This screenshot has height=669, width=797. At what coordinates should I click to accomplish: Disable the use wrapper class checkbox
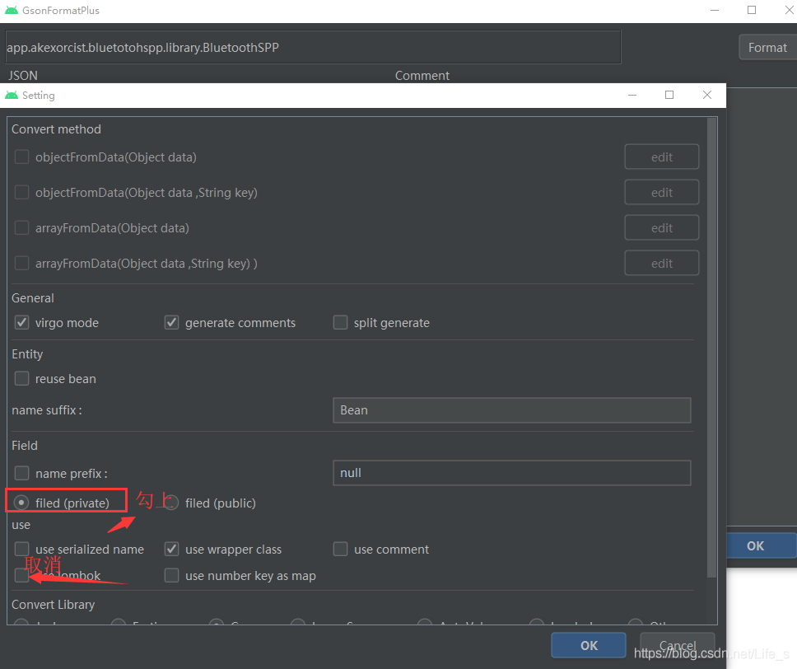pyautogui.click(x=171, y=549)
